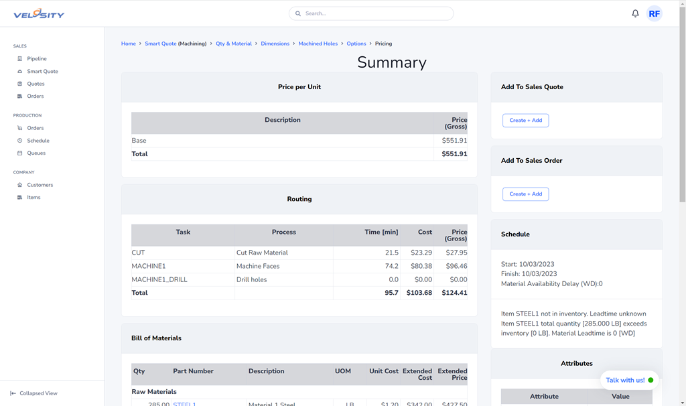Go back to the Dimensions breadcrumb step
The height and width of the screenshot is (406, 686).
275,44
